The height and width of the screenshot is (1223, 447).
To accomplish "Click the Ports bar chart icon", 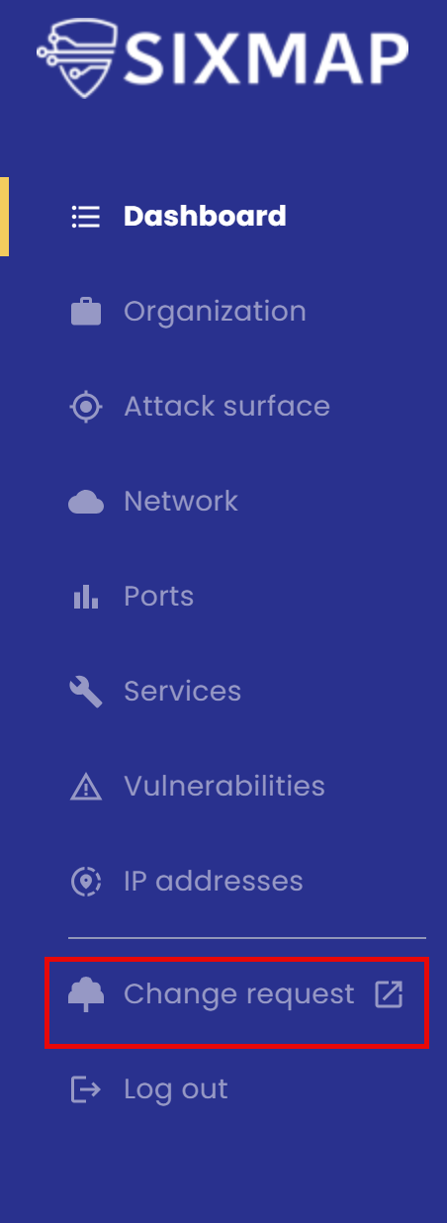I will pyautogui.click(x=86, y=597).
